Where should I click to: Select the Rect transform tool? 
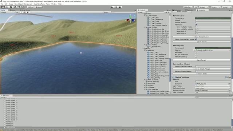coord(19,7)
